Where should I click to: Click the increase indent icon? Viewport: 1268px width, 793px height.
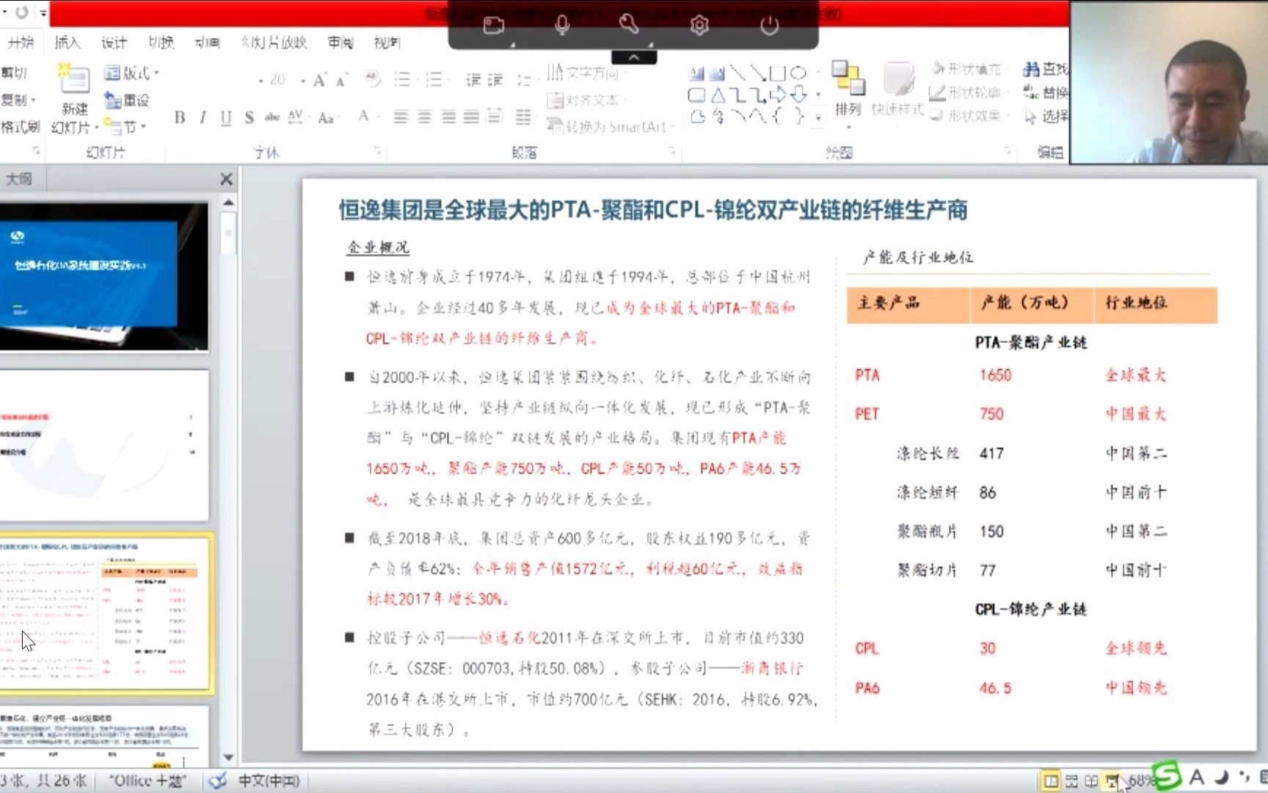point(496,79)
